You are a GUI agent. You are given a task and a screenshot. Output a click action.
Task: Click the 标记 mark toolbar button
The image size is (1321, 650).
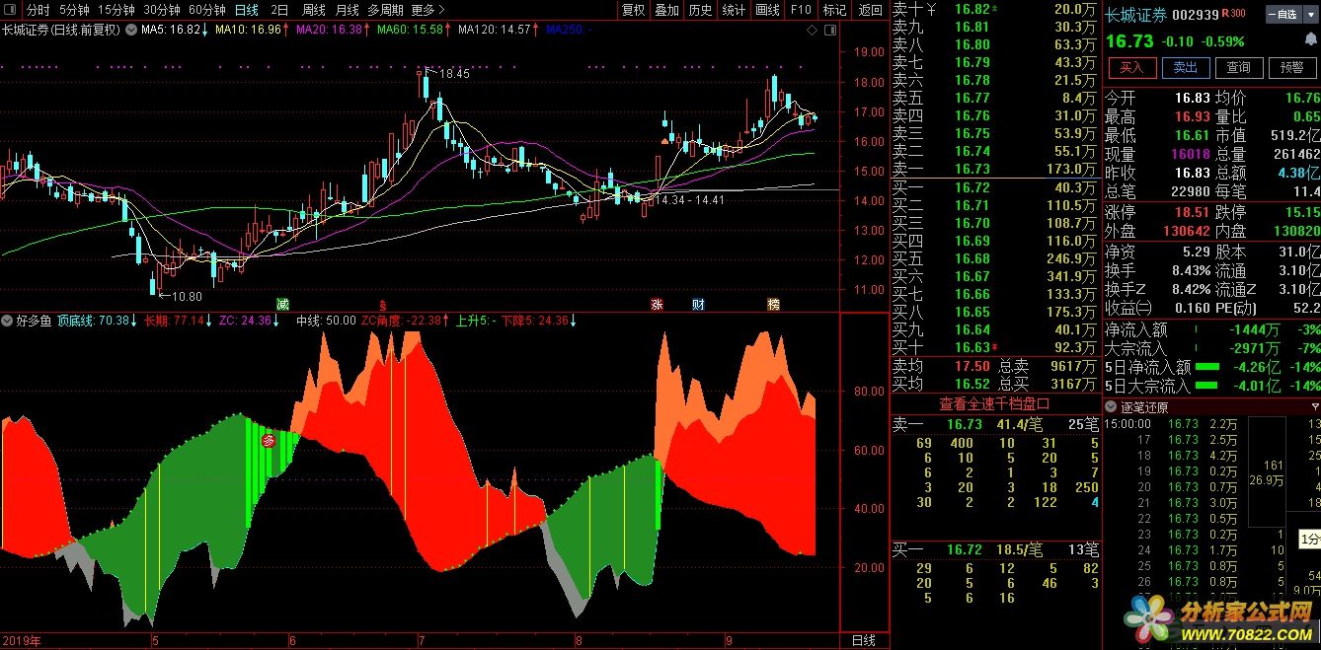[834, 10]
